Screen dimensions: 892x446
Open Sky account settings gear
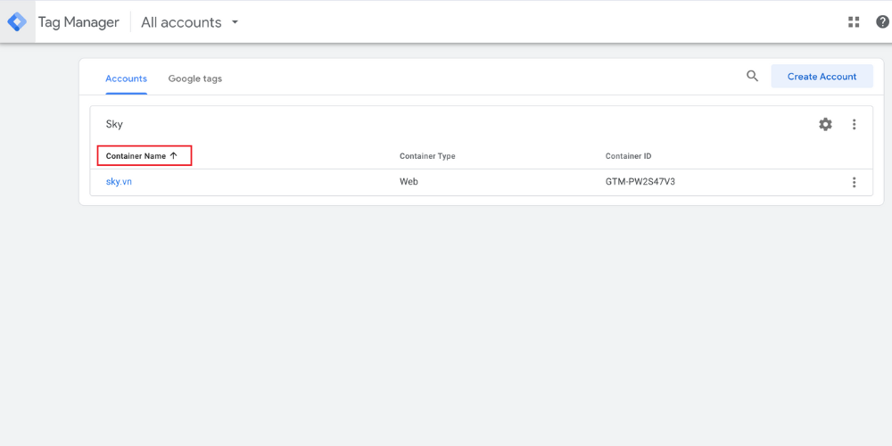825,124
